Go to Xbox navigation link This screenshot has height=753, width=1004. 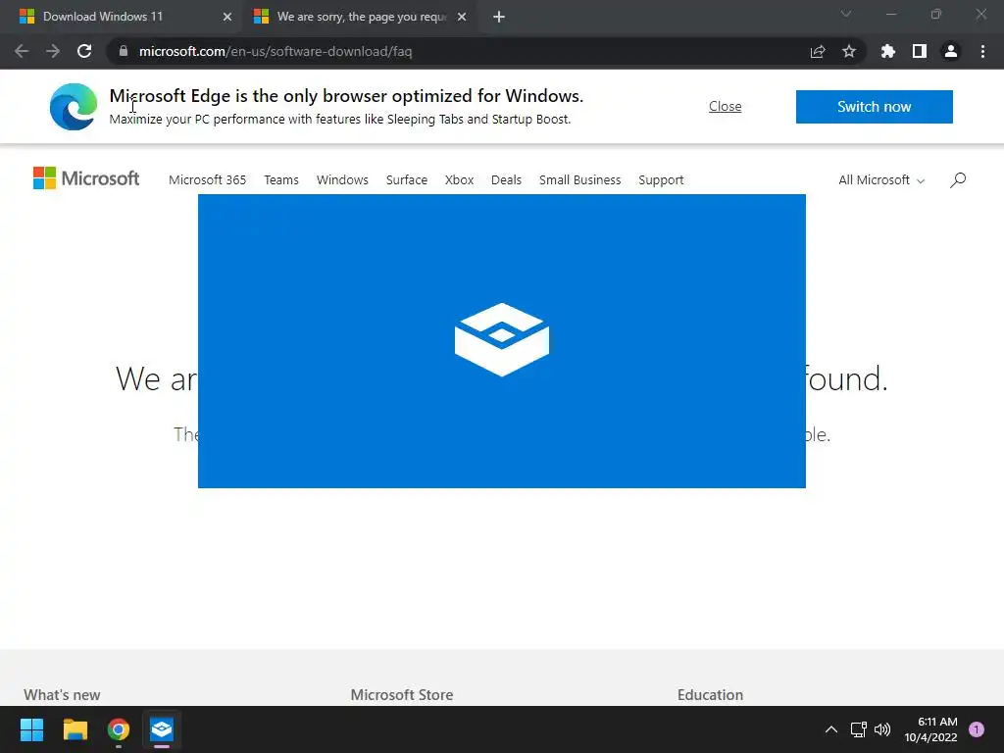459,180
